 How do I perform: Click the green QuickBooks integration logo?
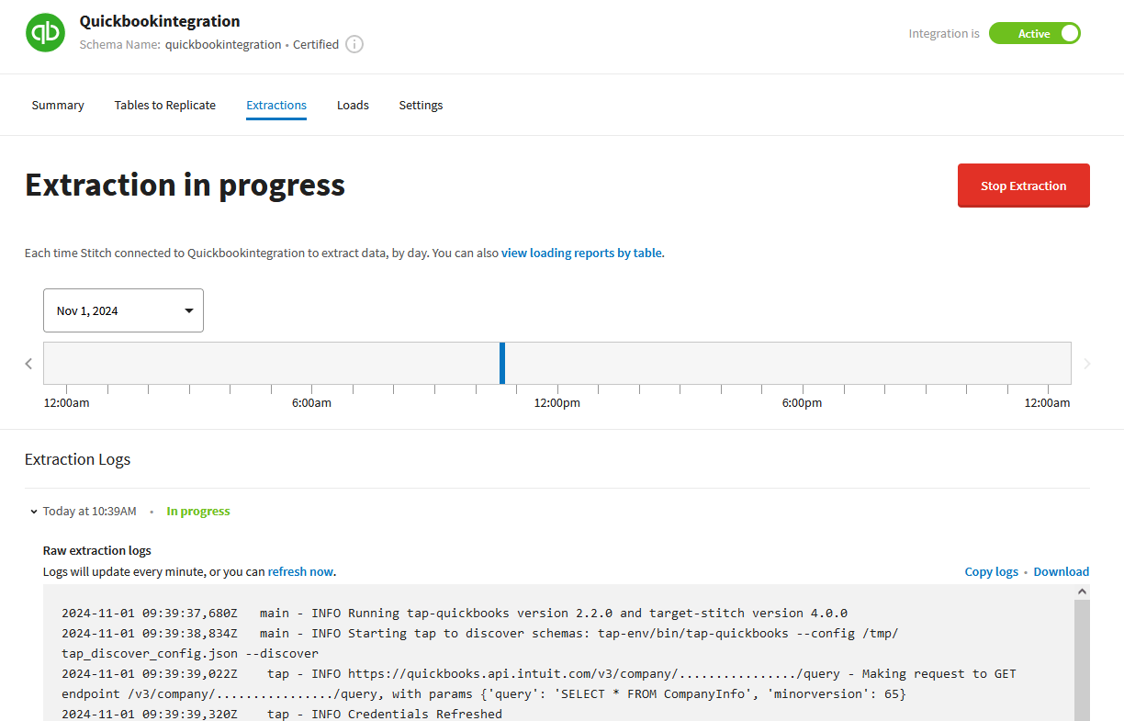click(45, 32)
